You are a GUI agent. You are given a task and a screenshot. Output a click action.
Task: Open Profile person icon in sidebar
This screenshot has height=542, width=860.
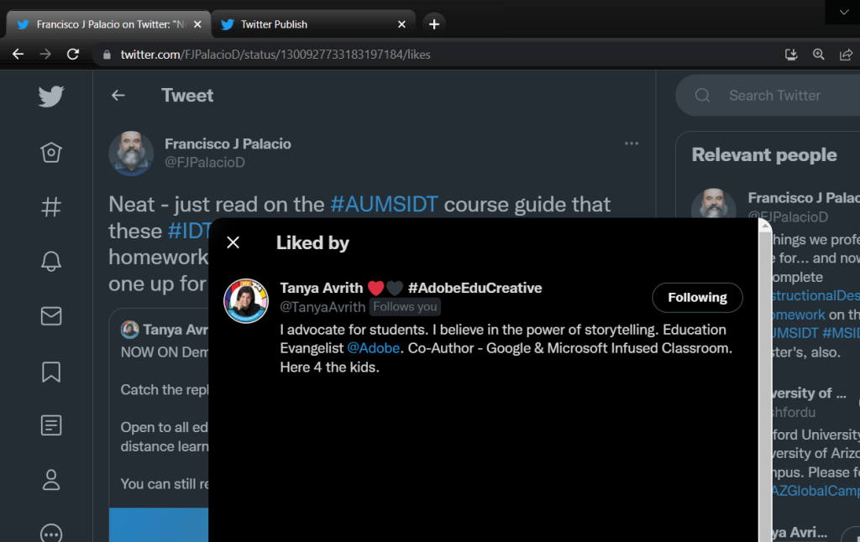tap(51, 480)
